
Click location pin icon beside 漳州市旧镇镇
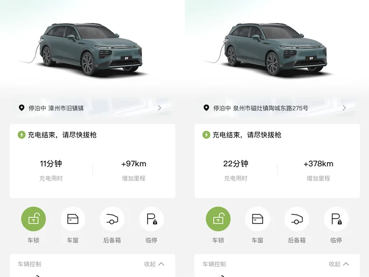(x=21, y=108)
